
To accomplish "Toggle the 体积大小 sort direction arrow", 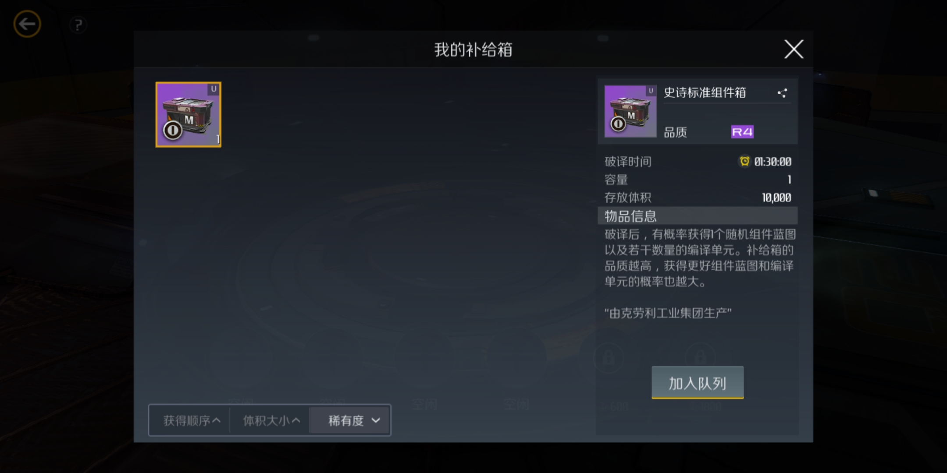I will (x=296, y=420).
